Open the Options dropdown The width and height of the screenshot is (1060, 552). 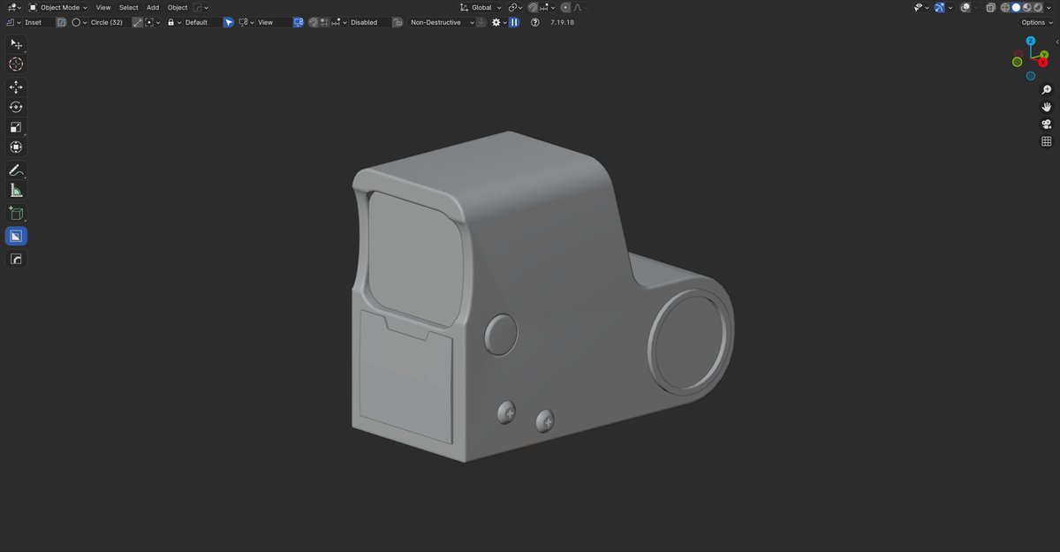pyautogui.click(x=1036, y=22)
